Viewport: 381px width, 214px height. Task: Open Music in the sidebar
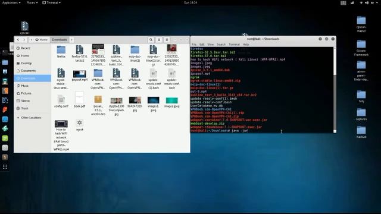click(x=32, y=86)
